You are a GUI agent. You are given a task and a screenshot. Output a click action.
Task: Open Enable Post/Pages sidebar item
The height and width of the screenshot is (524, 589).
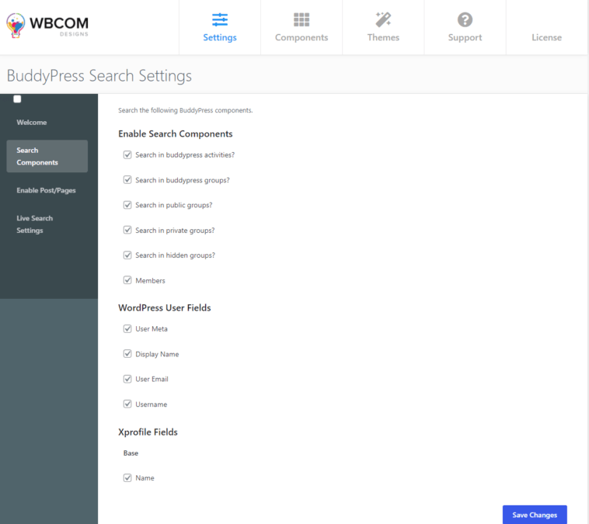(x=46, y=190)
